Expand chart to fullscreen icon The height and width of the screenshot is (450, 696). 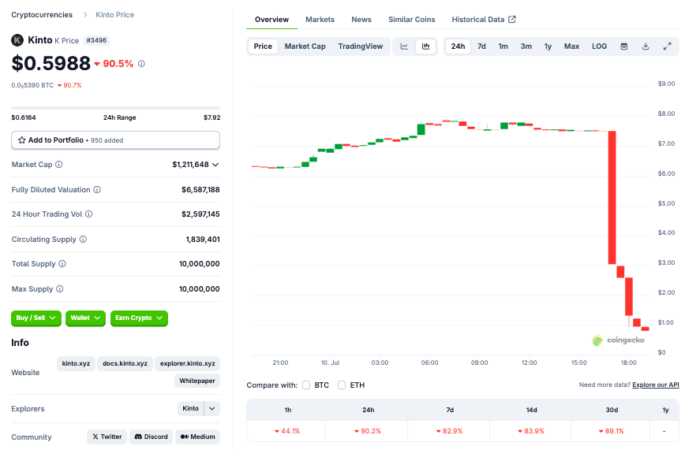pyautogui.click(x=667, y=46)
